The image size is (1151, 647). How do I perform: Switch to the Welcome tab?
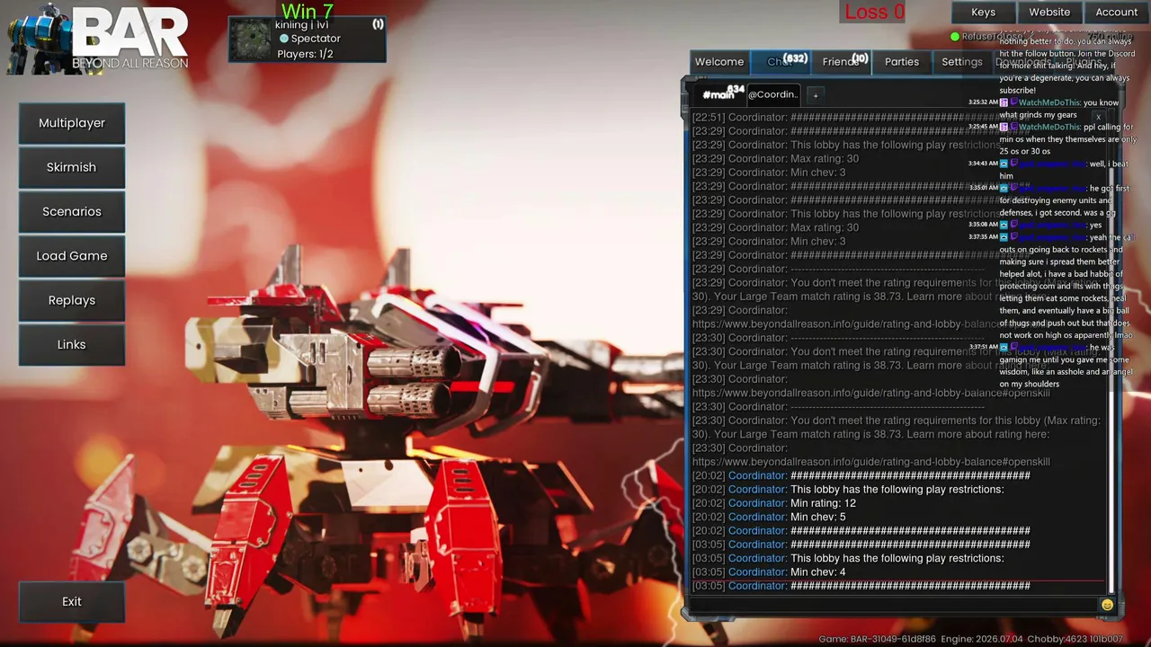(x=719, y=62)
